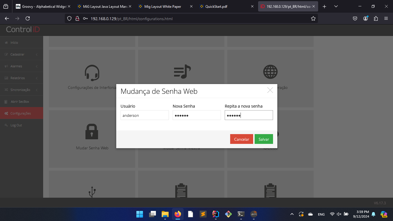Screen dimensions: 393x221
Task: Click the Repita a nova senha field
Action: [x=249, y=115]
